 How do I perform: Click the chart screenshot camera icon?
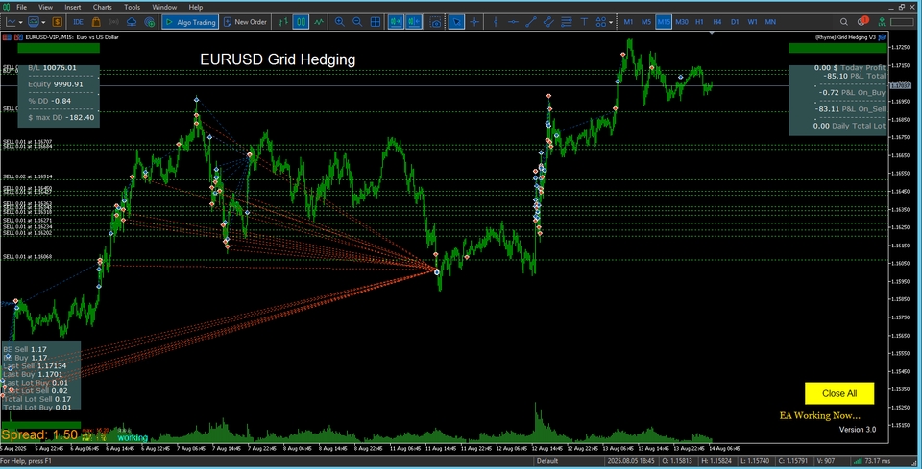(x=435, y=22)
